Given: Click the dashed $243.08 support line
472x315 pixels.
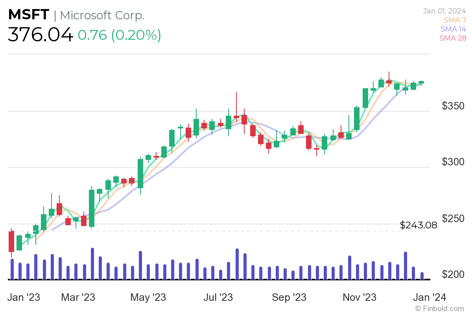Looking at the screenshot, I should [x=236, y=230].
